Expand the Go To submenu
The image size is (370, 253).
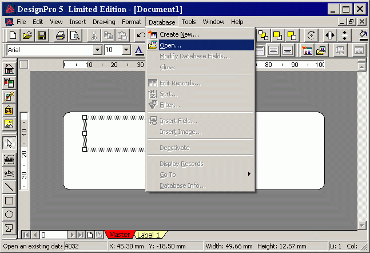coord(201,175)
